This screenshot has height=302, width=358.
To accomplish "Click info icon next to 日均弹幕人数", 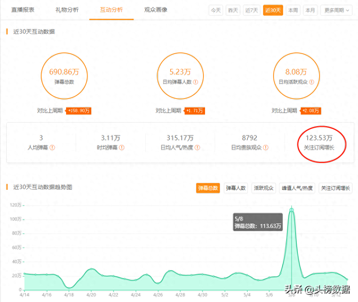I will pos(195,82).
